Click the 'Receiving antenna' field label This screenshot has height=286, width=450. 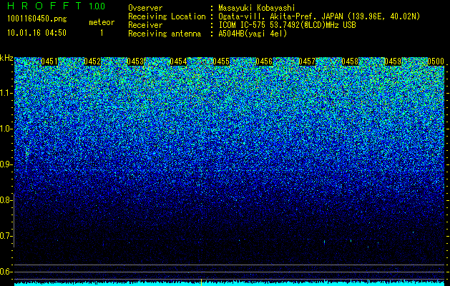pyautogui.click(x=165, y=34)
